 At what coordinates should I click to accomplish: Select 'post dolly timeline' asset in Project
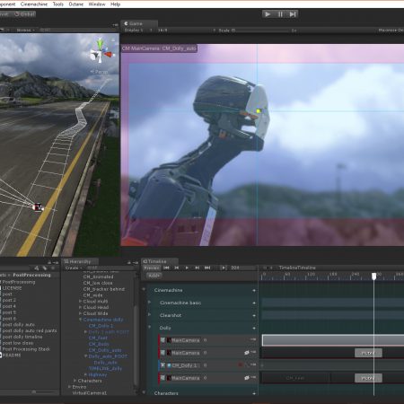pyautogui.click(x=22, y=337)
